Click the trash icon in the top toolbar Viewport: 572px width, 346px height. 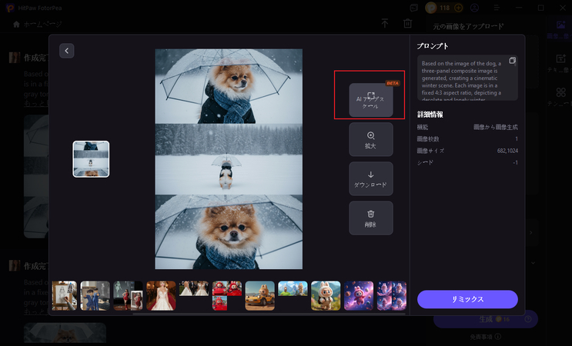408,24
